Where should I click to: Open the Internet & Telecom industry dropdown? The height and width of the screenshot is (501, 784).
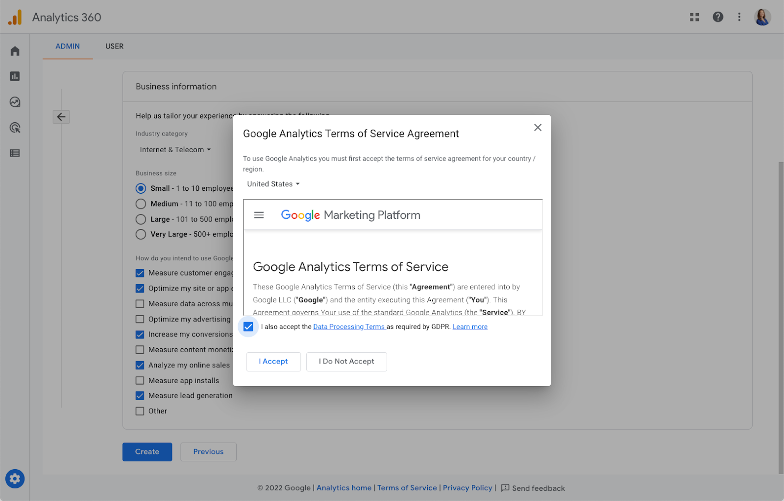(x=175, y=150)
